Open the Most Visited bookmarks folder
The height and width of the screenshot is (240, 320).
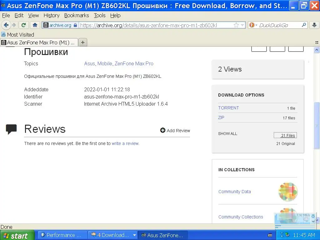tap(17, 35)
